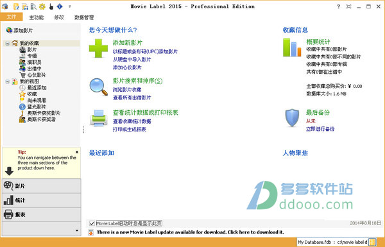Click the printer reports icon in main area
Image resolution: width=385 pixels, height=247 pixels.
click(98, 118)
